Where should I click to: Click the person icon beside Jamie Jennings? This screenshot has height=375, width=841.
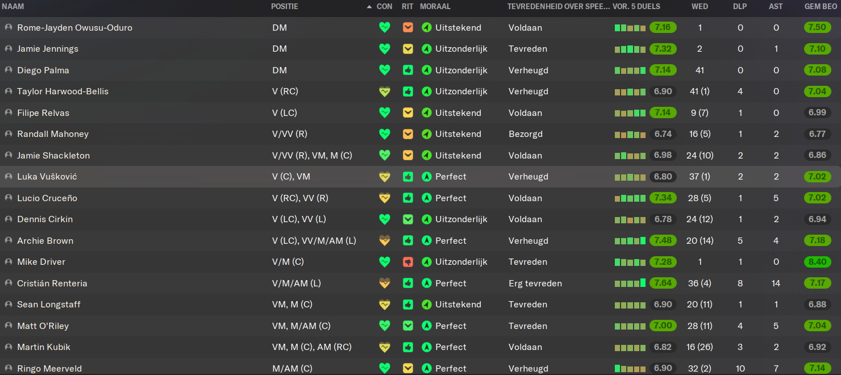(9, 49)
